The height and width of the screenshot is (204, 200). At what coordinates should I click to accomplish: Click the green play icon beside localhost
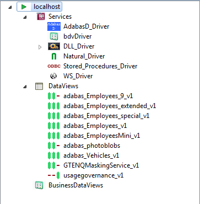click(x=24, y=7)
